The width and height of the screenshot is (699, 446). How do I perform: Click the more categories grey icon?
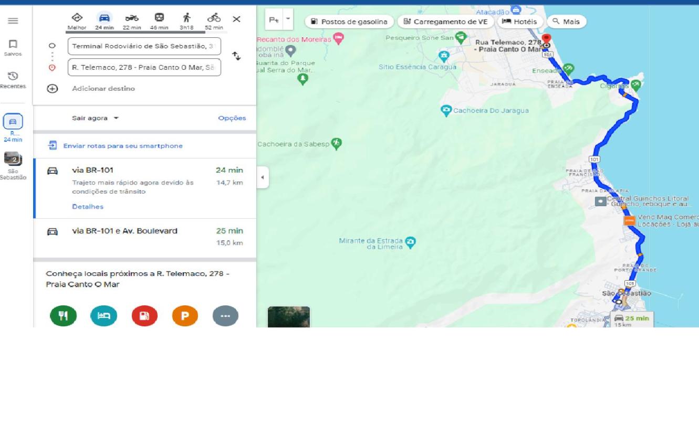tap(225, 316)
